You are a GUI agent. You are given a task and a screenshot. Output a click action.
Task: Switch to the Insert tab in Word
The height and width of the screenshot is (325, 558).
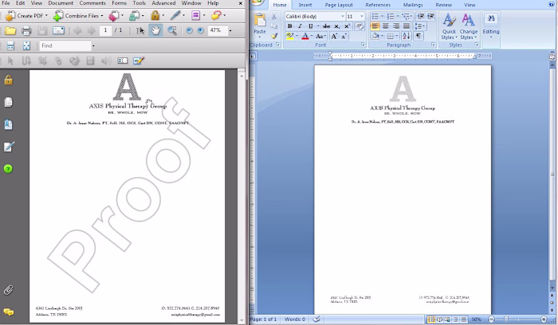305,5
